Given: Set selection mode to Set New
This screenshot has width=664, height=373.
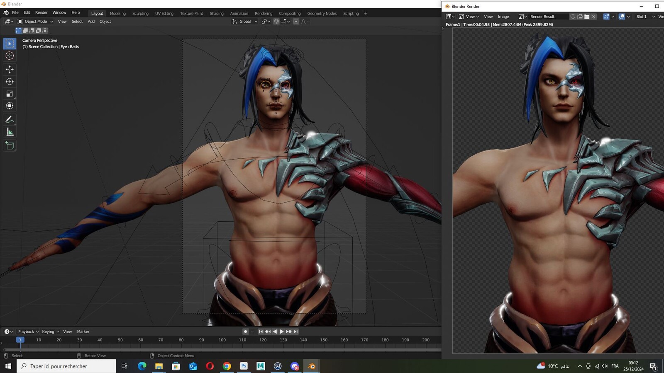Looking at the screenshot, I should (x=19, y=31).
